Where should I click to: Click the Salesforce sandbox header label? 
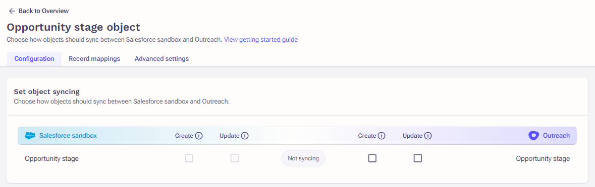click(x=68, y=136)
